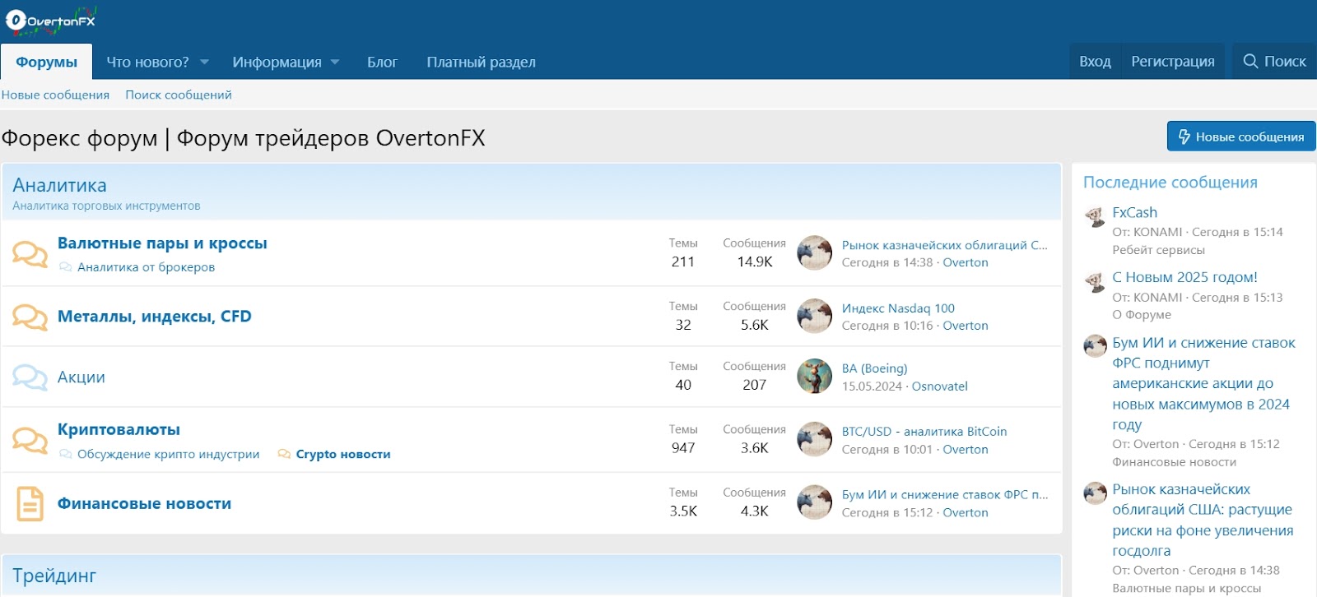The width and height of the screenshot is (1317, 597).
Task: Click KONAMI avatar next to FxCash
Action: (x=1095, y=216)
